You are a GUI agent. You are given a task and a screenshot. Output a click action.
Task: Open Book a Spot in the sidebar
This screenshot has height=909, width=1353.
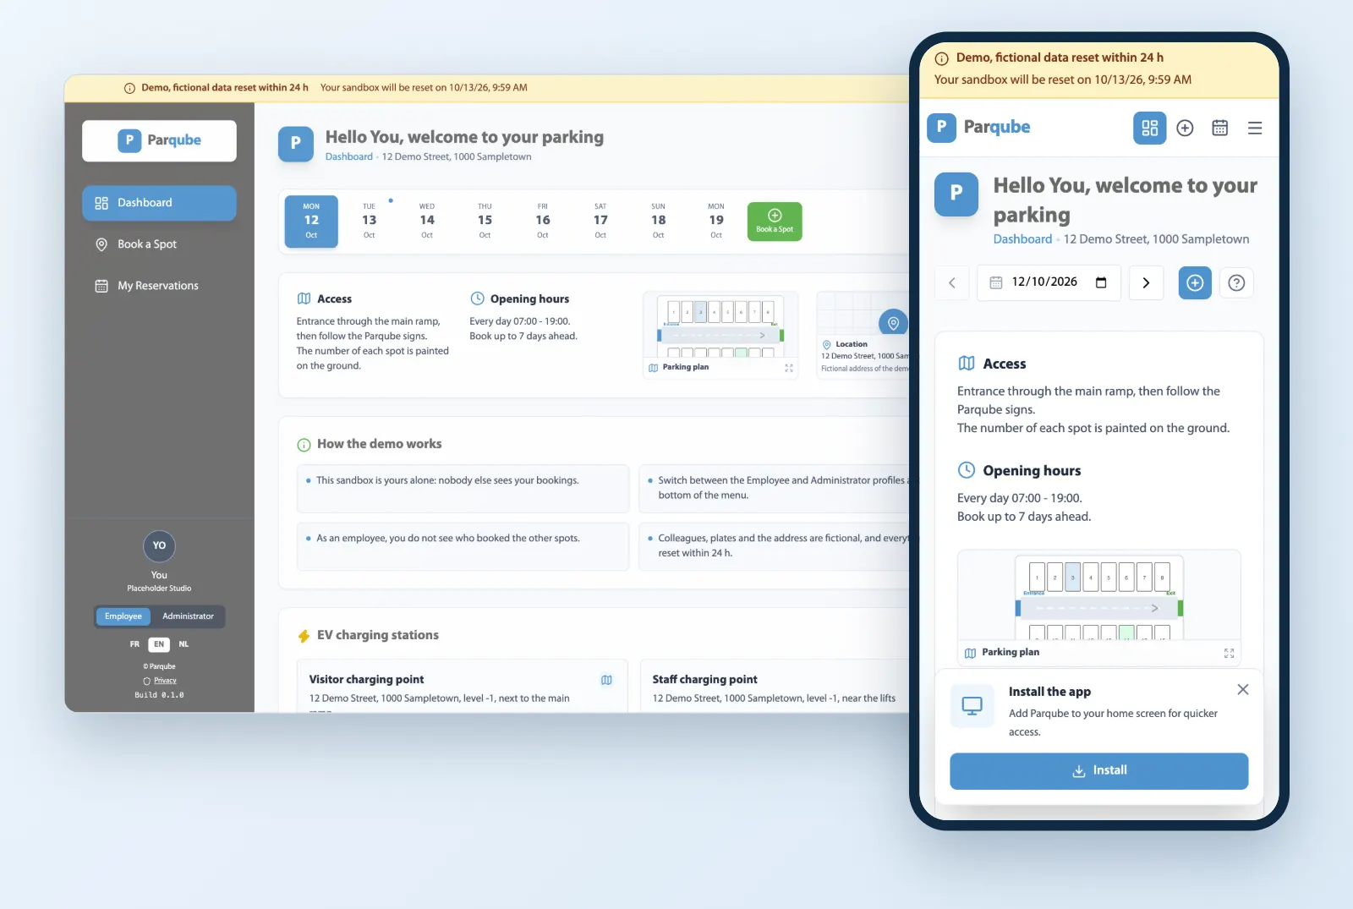pyautogui.click(x=159, y=244)
